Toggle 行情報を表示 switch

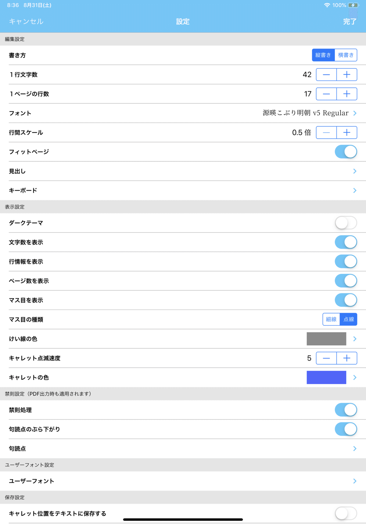[x=346, y=261]
